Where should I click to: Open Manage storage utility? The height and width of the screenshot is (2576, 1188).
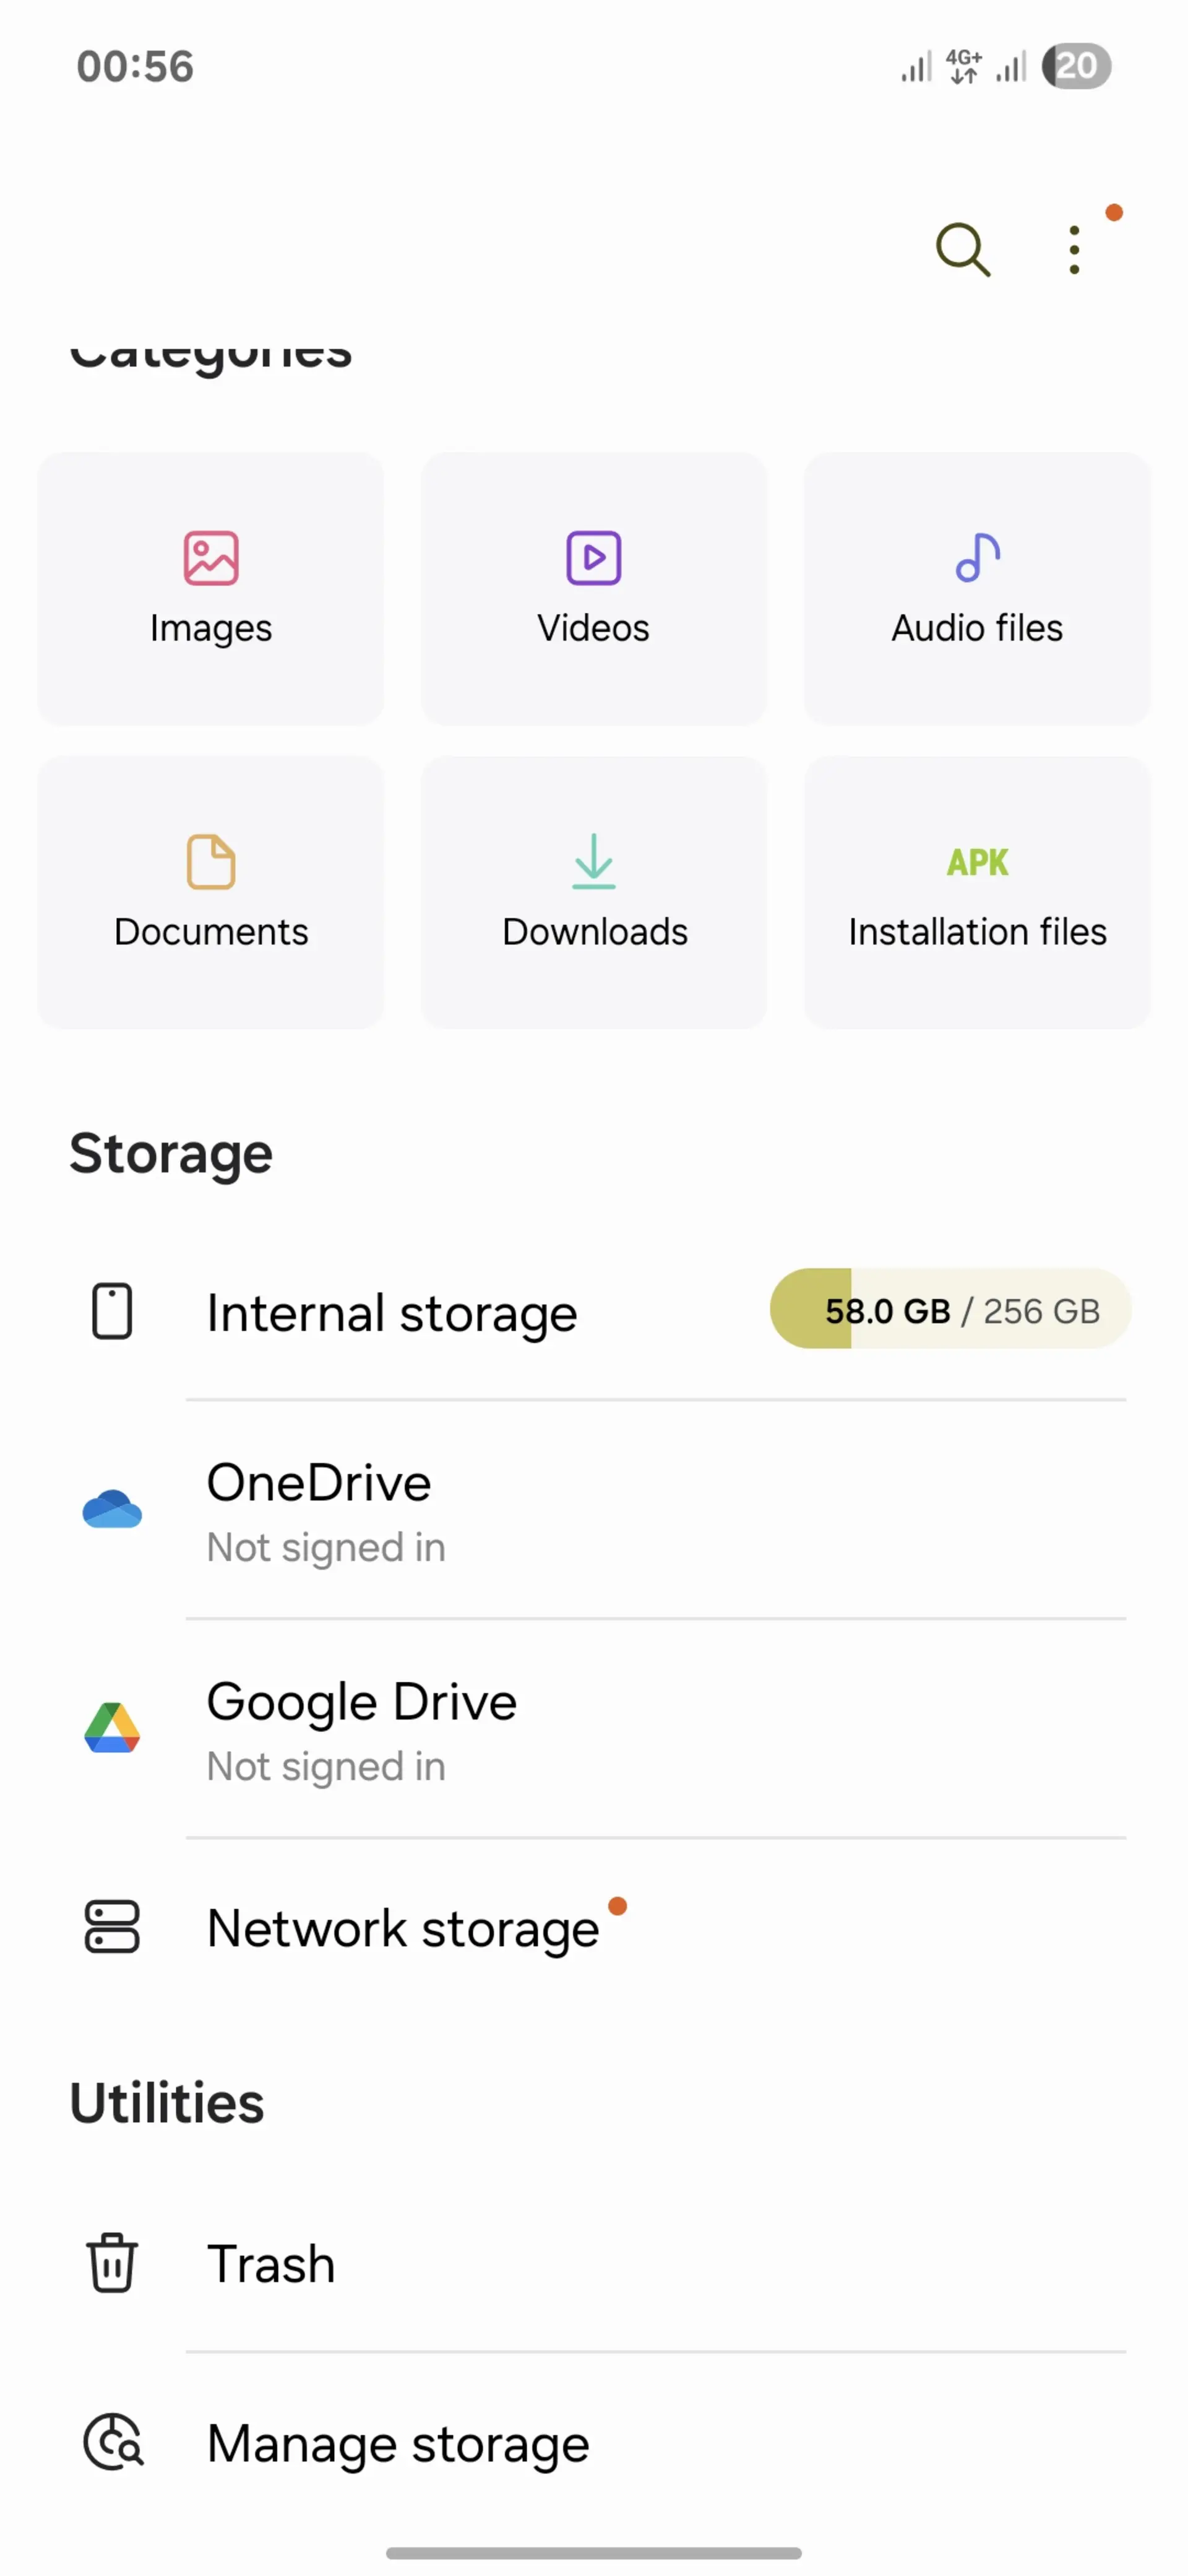pos(593,2444)
